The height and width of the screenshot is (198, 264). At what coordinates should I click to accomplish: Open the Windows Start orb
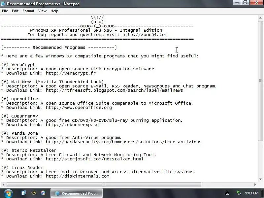[x=8, y=193]
